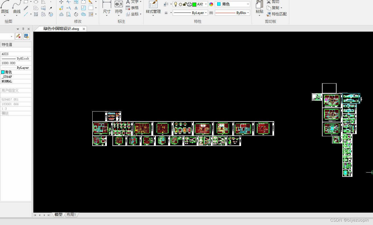Click the mirror tool icon
The height and width of the screenshot is (225, 373).
coord(76,8)
